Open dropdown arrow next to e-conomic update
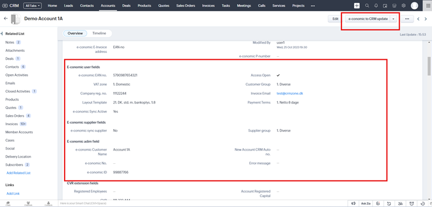This screenshot has height=207, width=432. pos(393,19)
